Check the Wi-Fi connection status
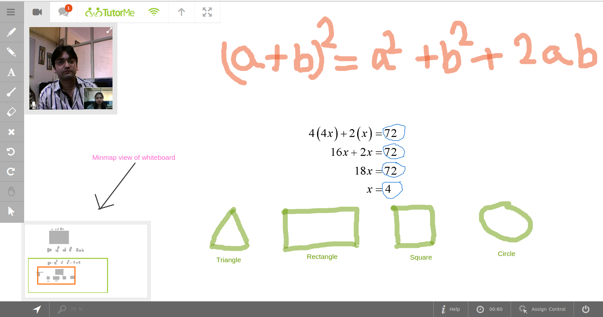The width and height of the screenshot is (603, 317). click(154, 12)
